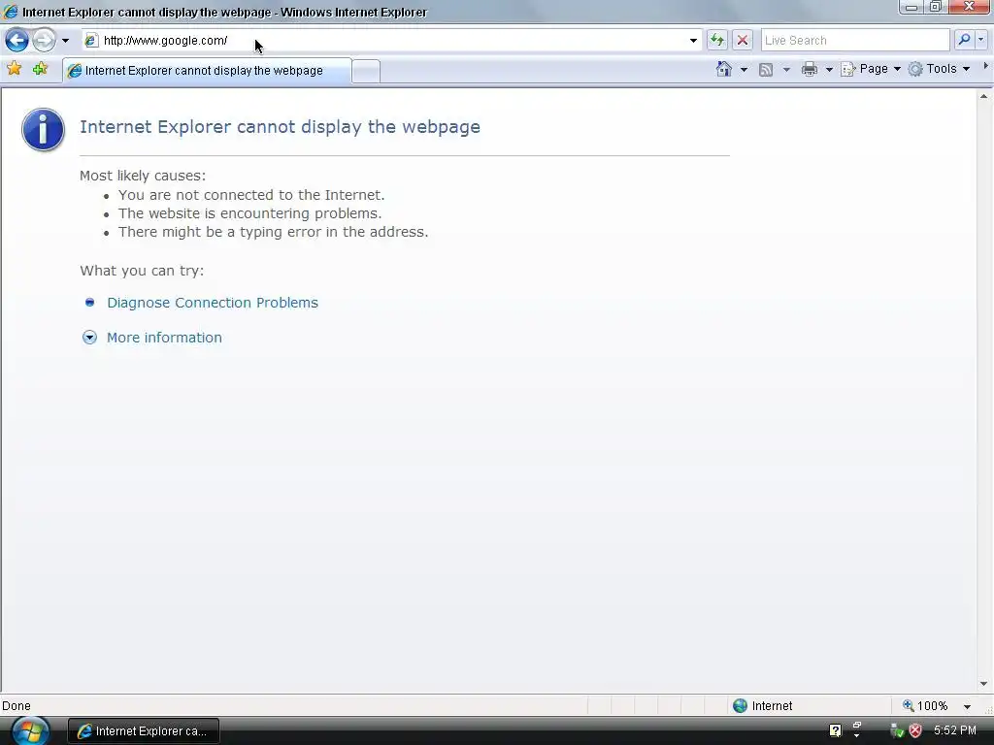Image resolution: width=994 pixels, height=745 pixels.
Task: Open the Tools menu
Action: coord(939,69)
